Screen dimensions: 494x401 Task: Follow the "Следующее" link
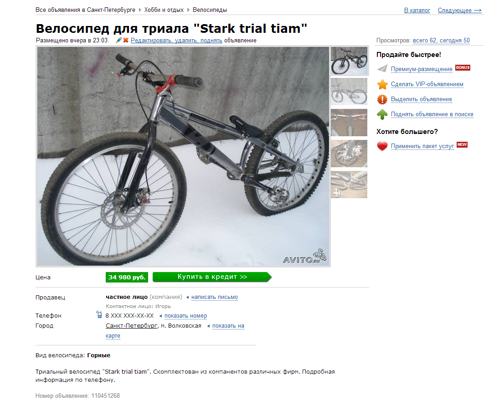(460, 10)
